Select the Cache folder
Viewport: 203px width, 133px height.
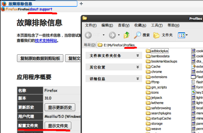[x=153, y=66]
